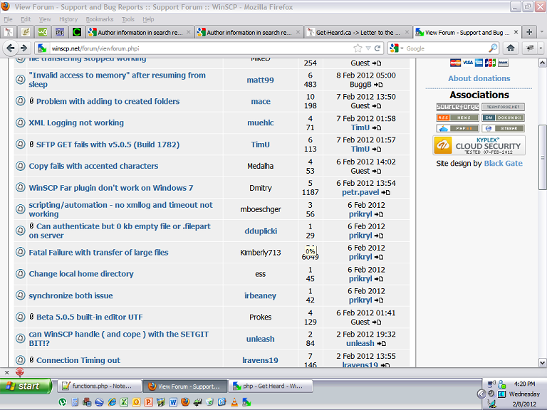Click the search magnifier icon in Google box
This screenshot has height=410, width=547.
(493, 48)
